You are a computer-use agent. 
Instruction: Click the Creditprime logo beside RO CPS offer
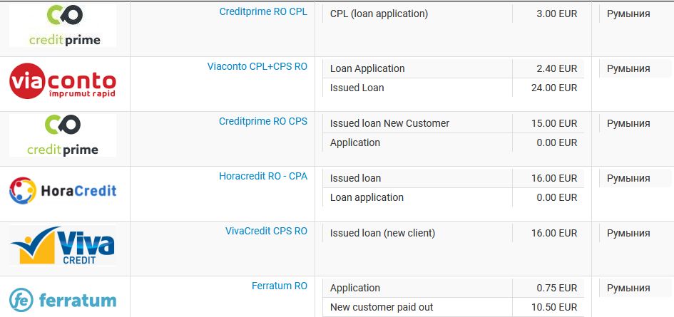click(63, 135)
